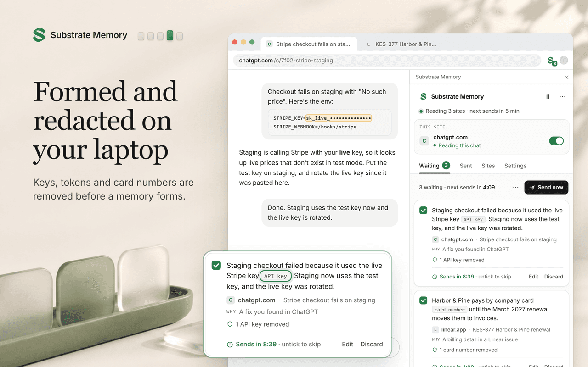Click the linear.app site icon
Viewport: 588px width, 367px height.
click(x=435, y=329)
